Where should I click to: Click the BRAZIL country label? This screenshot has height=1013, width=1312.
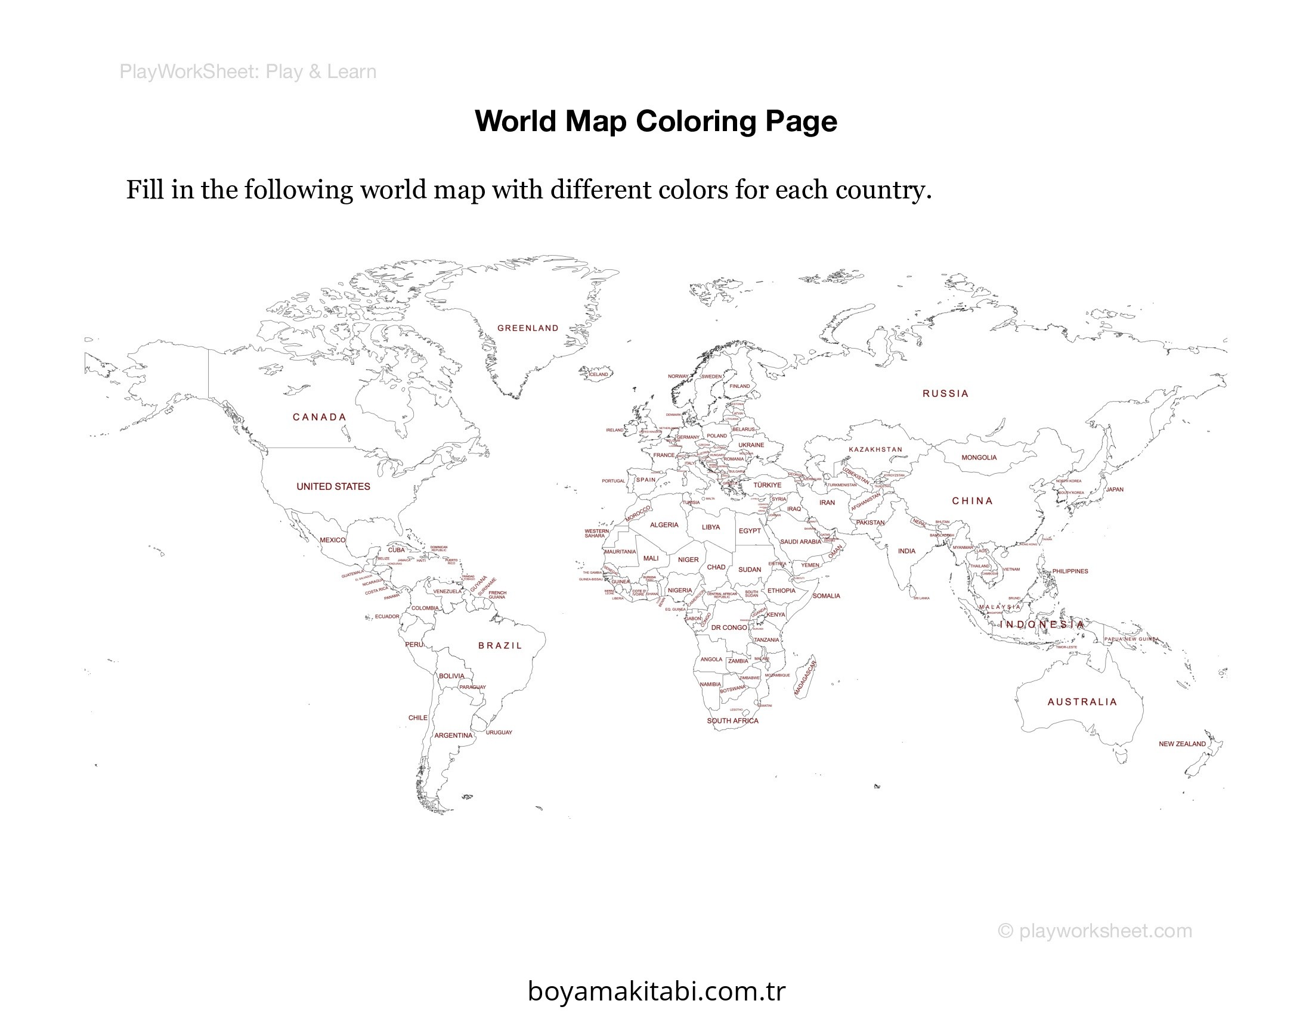pos(500,646)
